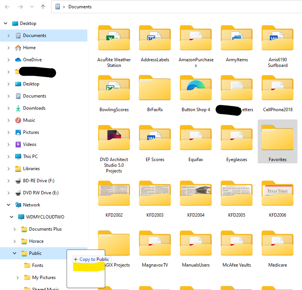Select OneDrive in navigation pane
Screen dimensions: 302x290
(x=33, y=60)
